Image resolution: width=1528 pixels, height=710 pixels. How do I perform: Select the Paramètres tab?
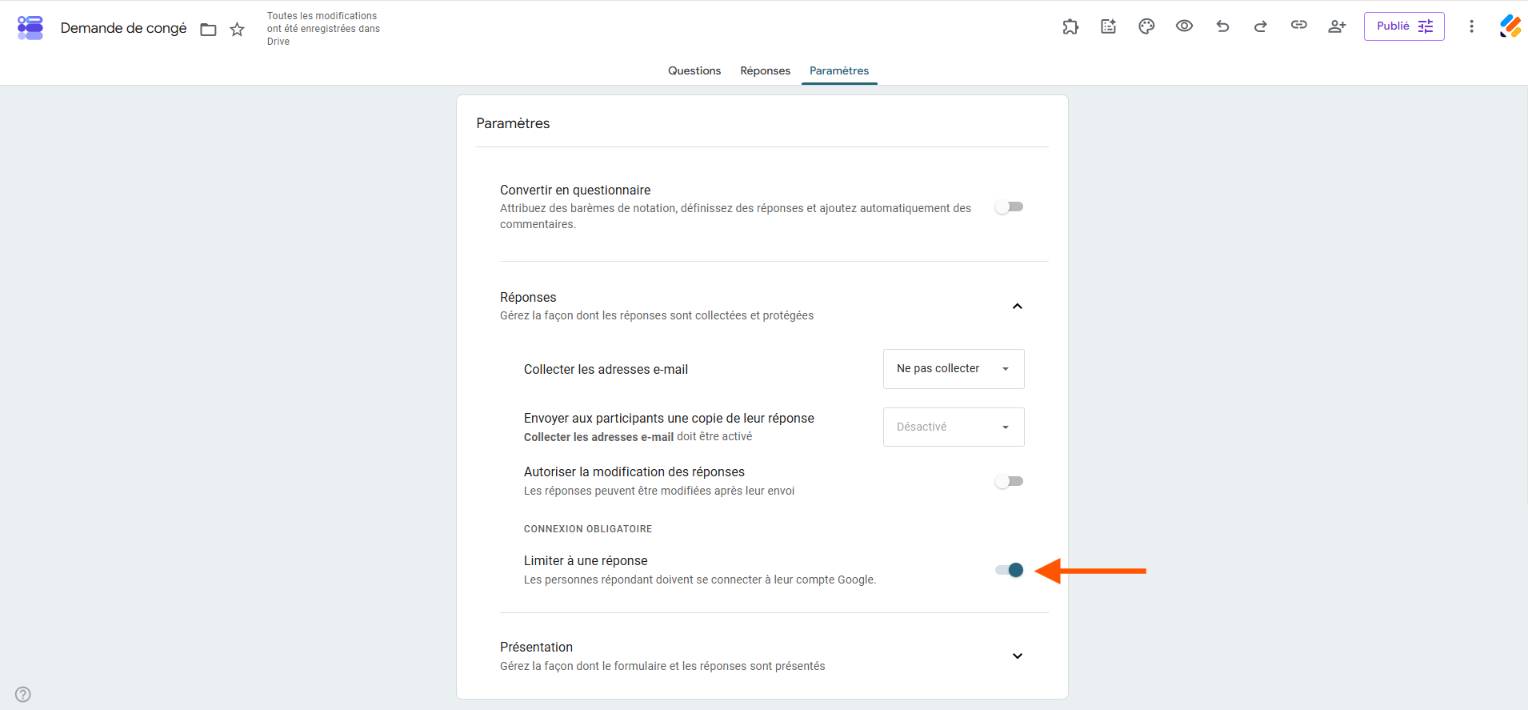pyautogui.click(x=839, y=70)
